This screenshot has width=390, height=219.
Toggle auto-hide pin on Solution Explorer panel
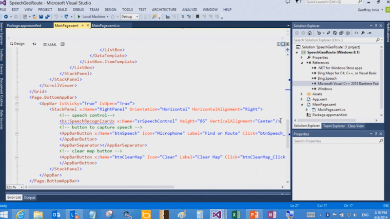coord(376,26)
